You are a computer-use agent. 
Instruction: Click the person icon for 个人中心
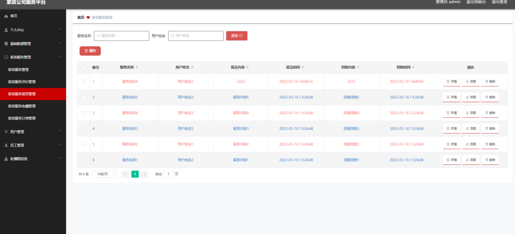[6, 30]
